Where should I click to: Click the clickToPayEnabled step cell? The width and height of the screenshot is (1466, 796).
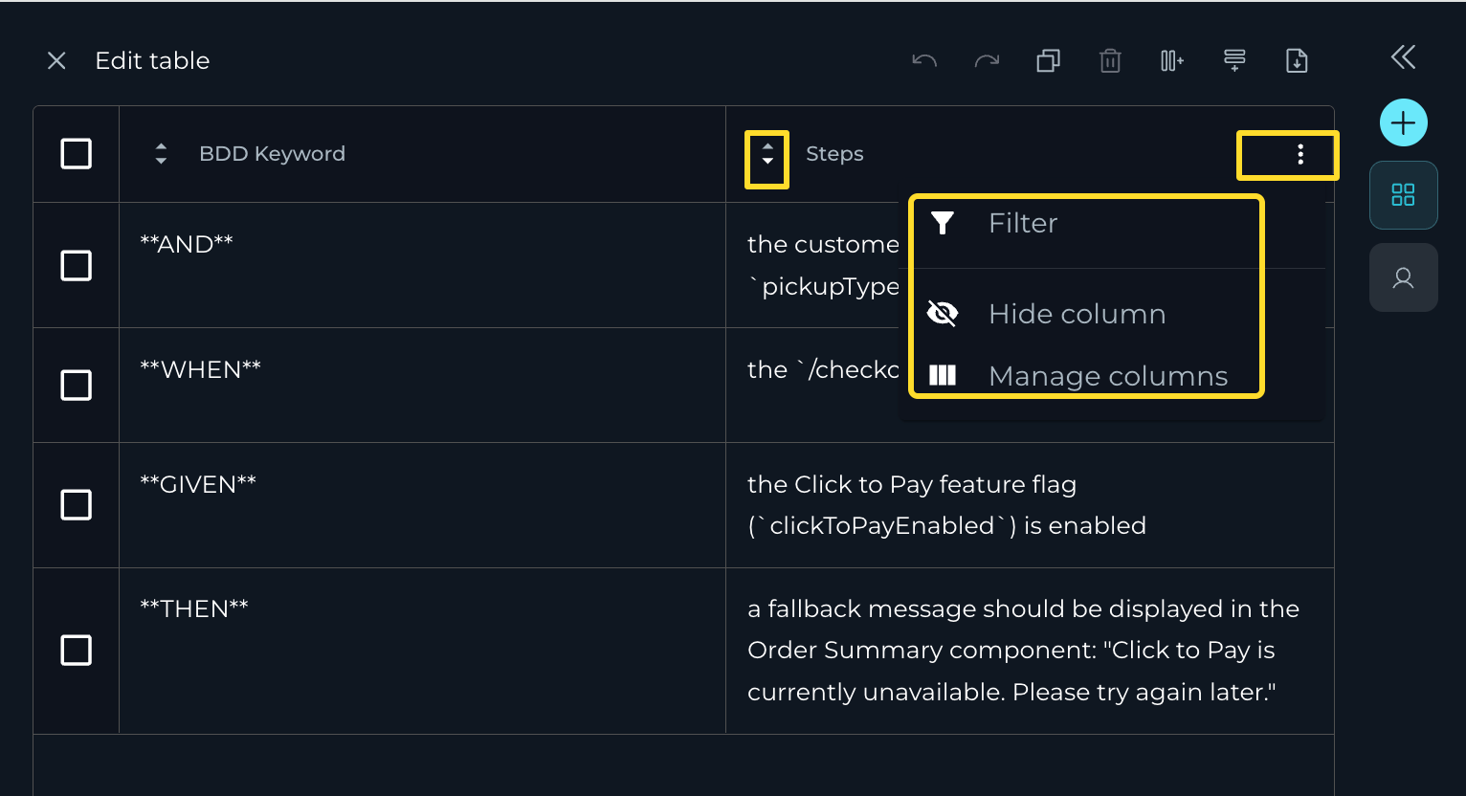click(1030, 505)
